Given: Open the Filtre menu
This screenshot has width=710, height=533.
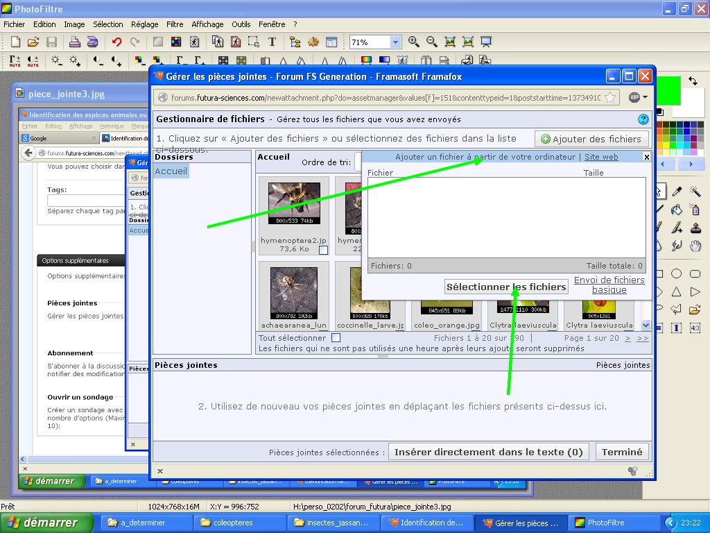Looking at the screenshot, I should coord(175,24).
